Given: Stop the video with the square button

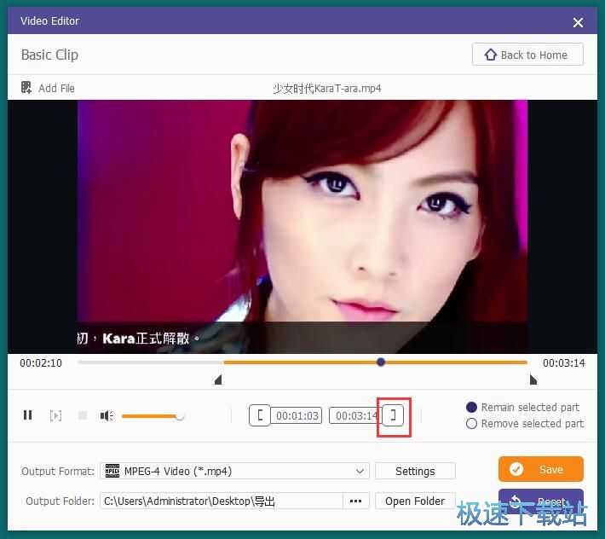Looking at the screenshot, I should click(83, 415).
